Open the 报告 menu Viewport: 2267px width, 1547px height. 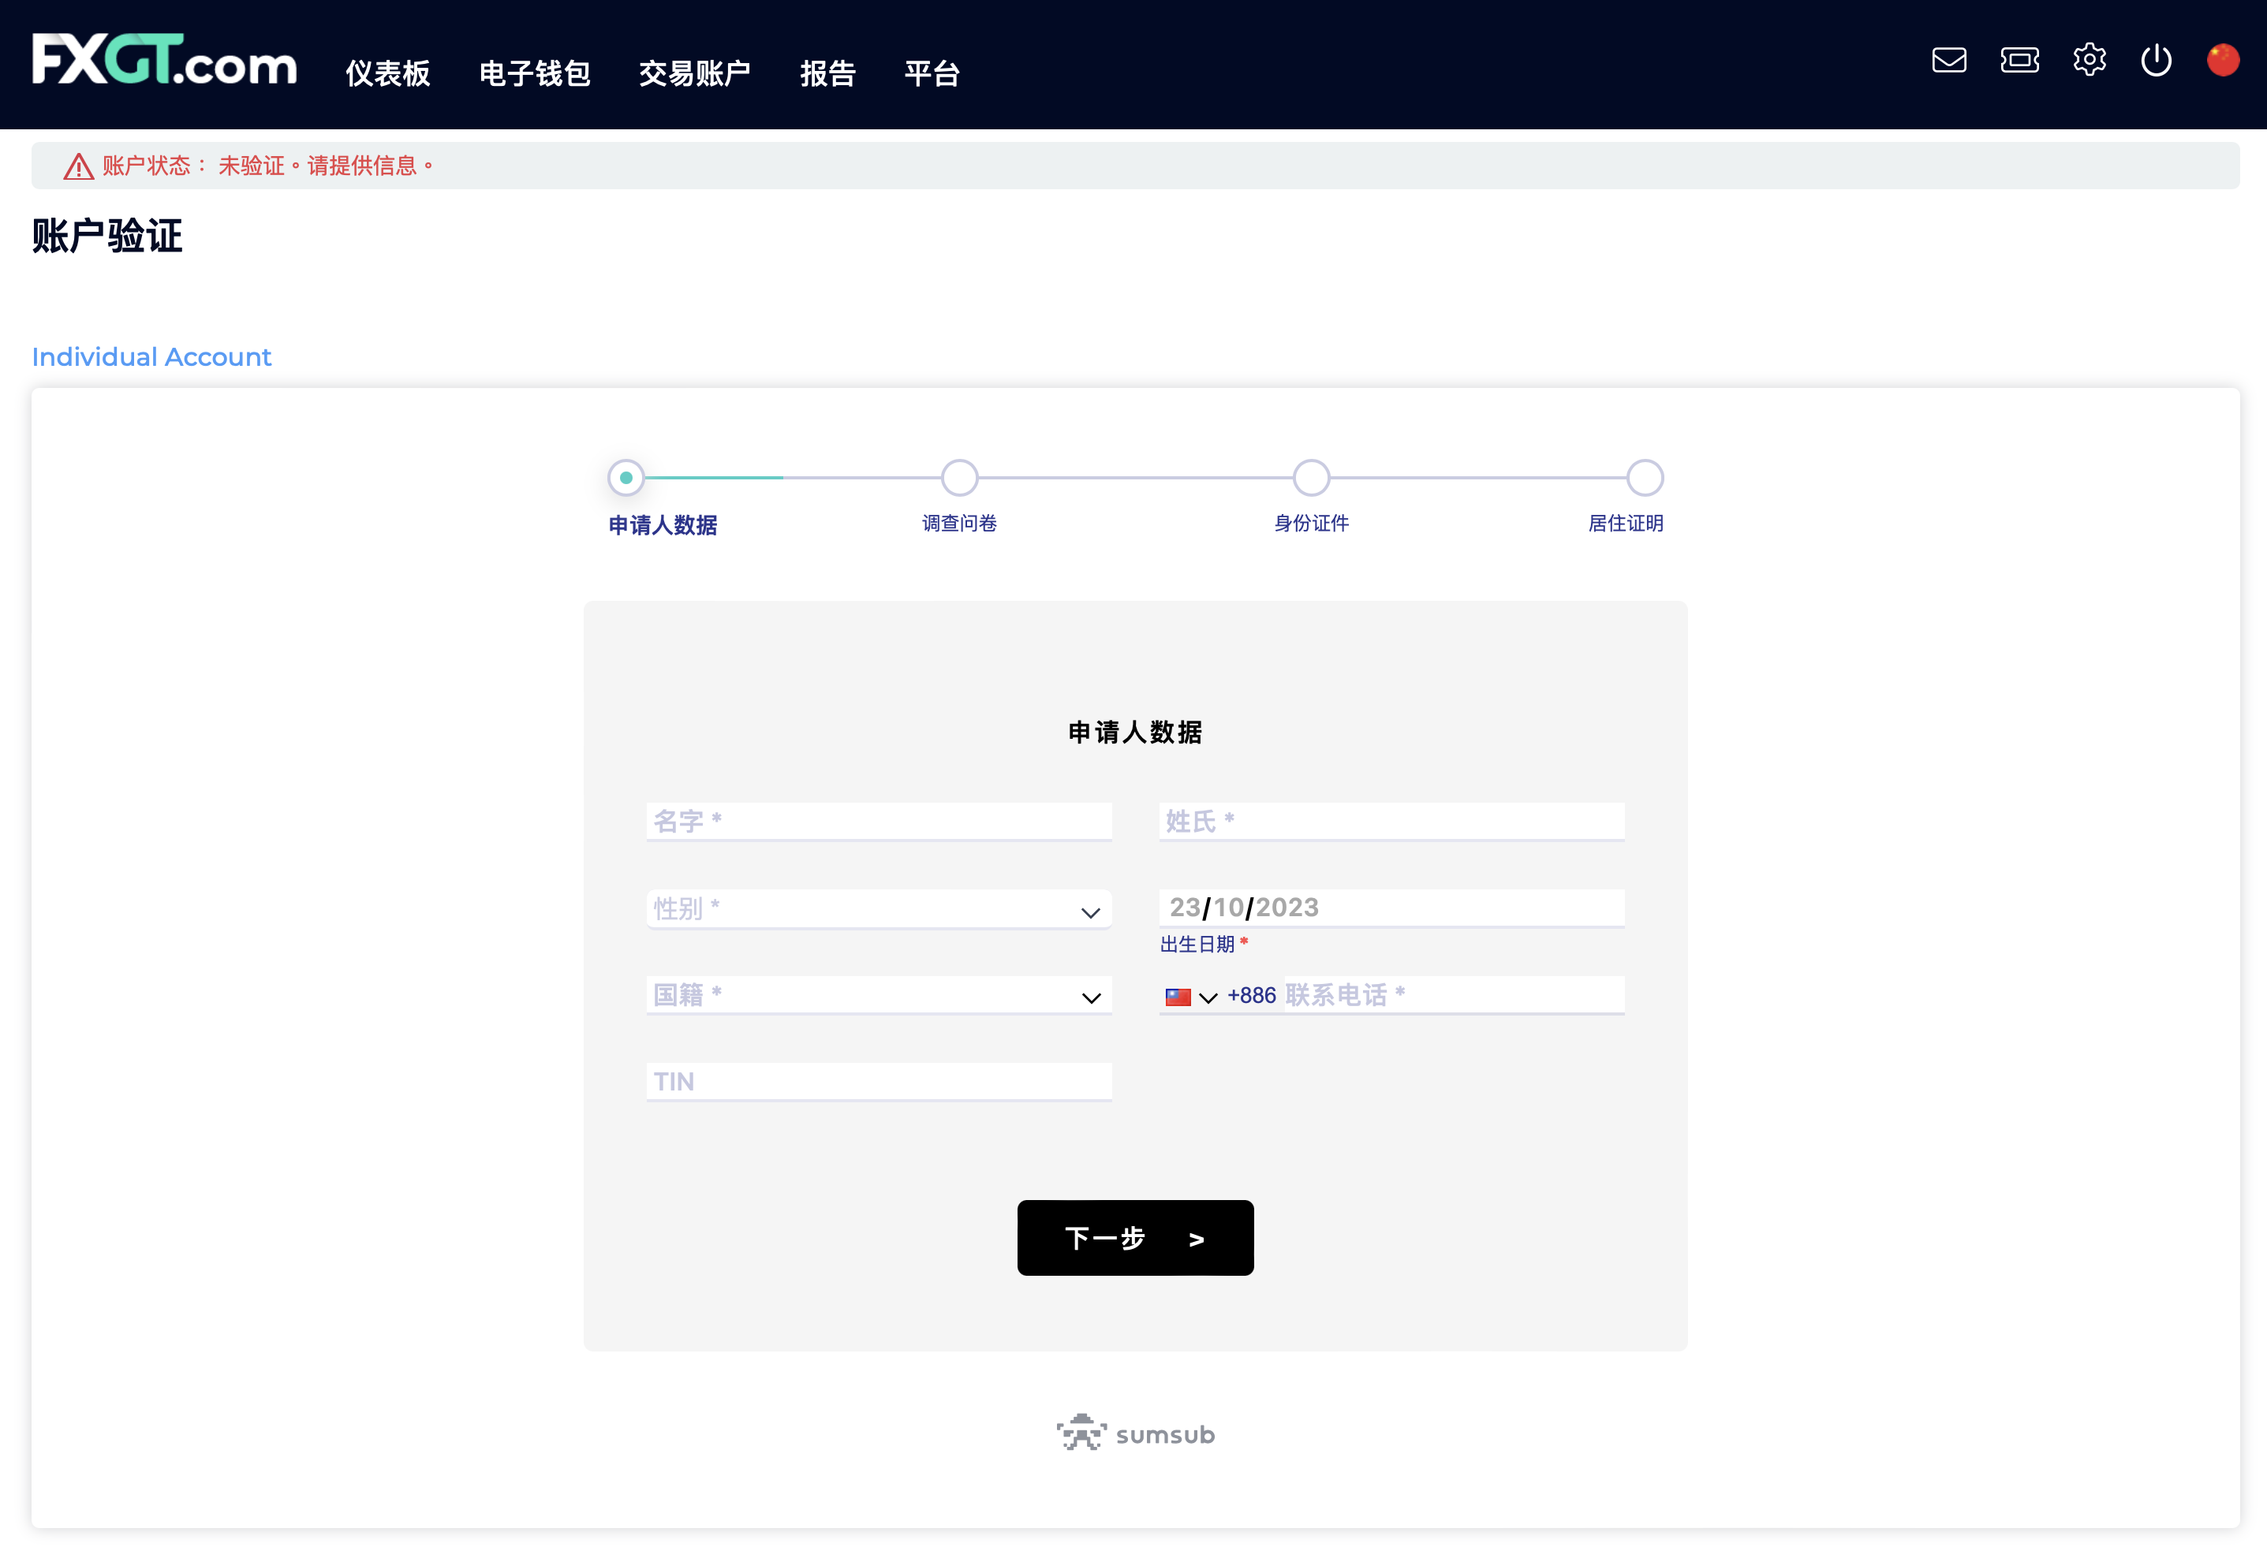tap(827, 73)
